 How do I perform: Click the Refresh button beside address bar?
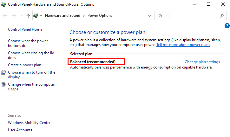pos(160,16)
